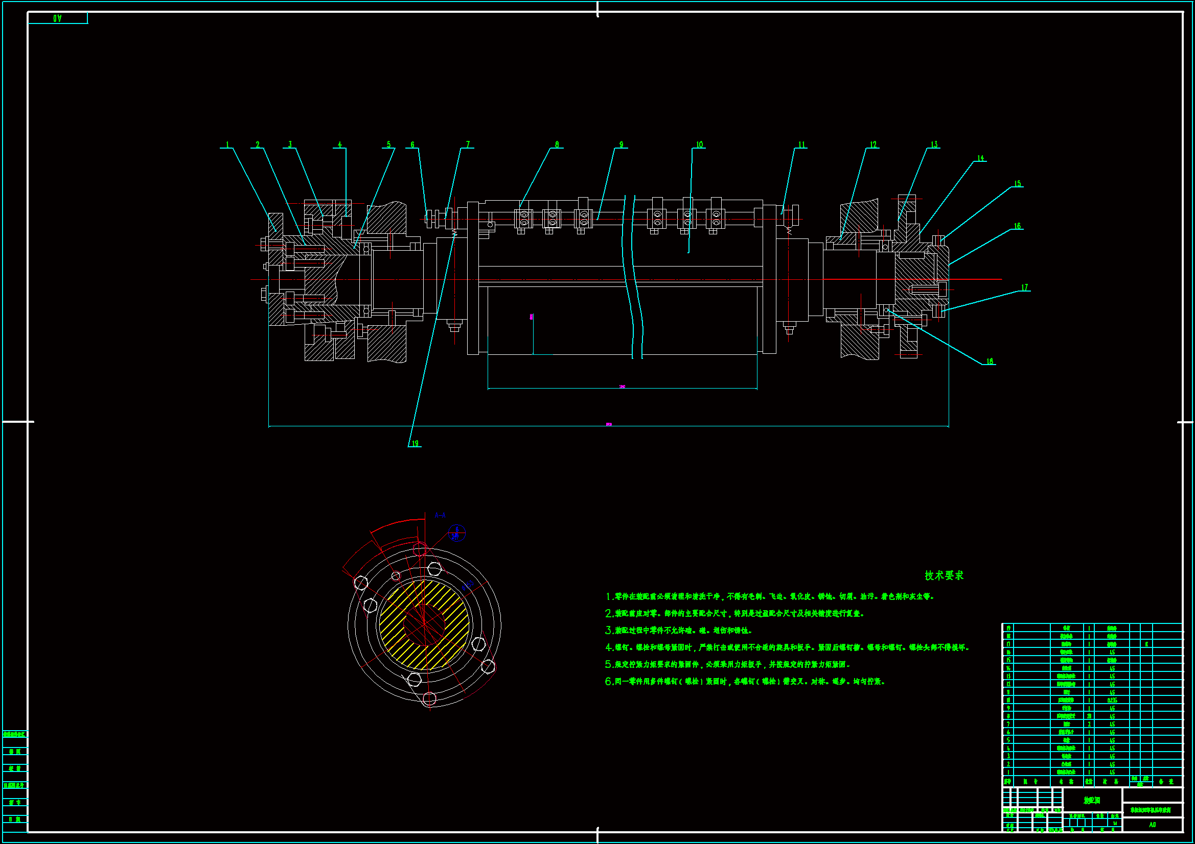Select the overall length dimension text
The width and height of the screenshot is (1195, 844).
[x=608, y=424]
